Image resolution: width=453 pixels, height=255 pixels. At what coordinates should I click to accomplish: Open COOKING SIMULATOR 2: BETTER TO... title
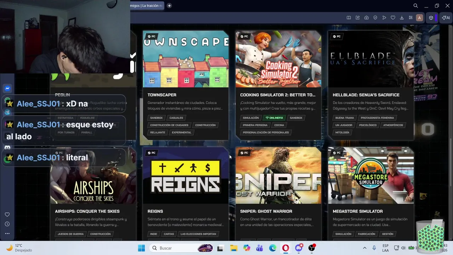click(278, 95)
